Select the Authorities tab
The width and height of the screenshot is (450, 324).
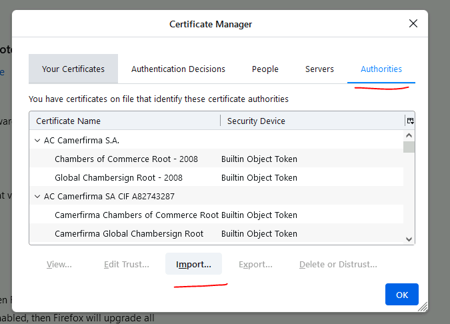pos(381,69)
